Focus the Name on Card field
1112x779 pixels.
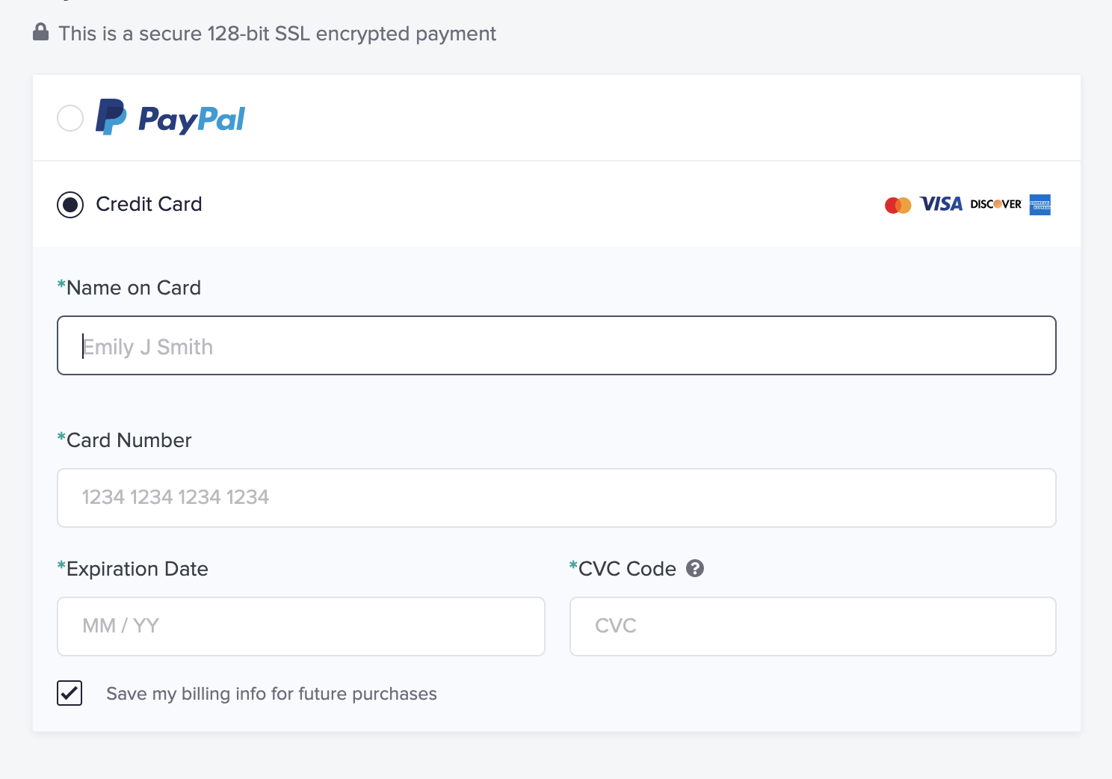click(557, 345)
